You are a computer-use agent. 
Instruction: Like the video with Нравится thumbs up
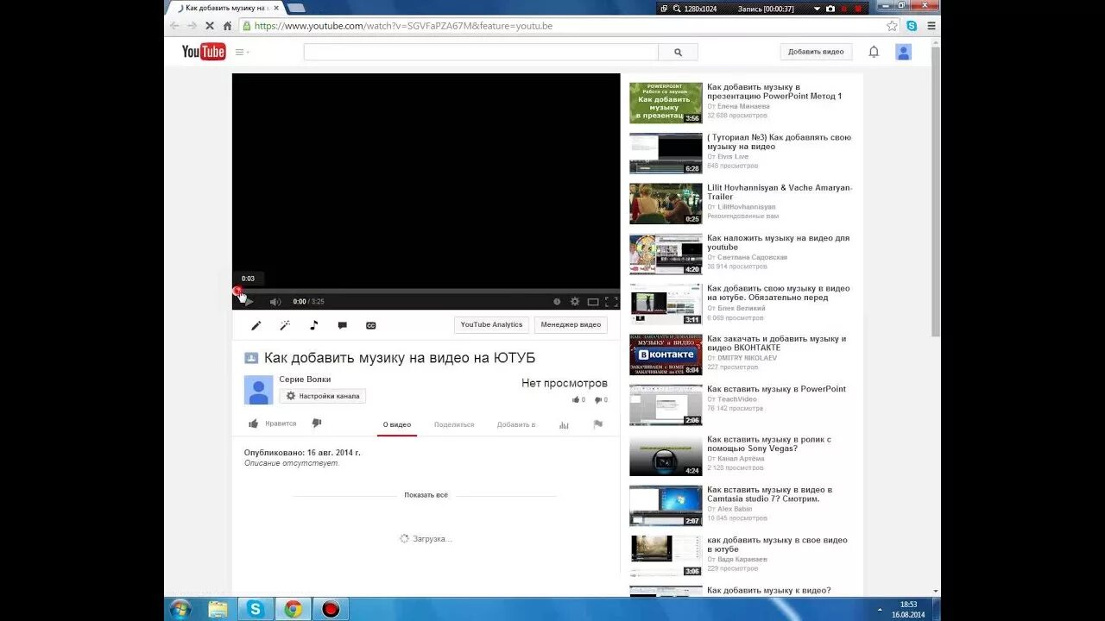(273, 423)
